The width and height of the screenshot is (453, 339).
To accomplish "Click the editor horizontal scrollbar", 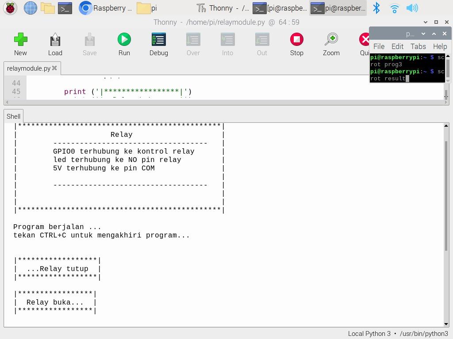I will pyautogui.click(x=226, y=102).
